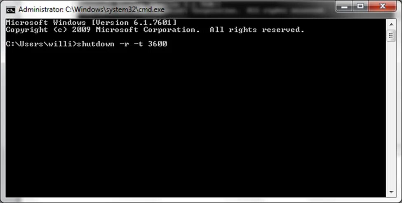
Task: Click the scrollbar down arrow
Action: click(x=391, y=192)
